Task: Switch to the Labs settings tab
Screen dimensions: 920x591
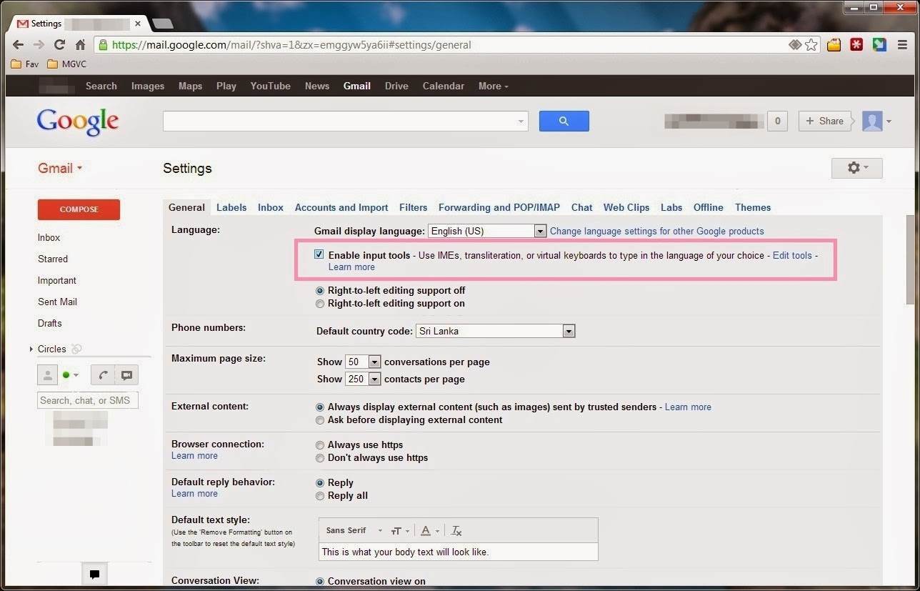Action: coord(671,207)
